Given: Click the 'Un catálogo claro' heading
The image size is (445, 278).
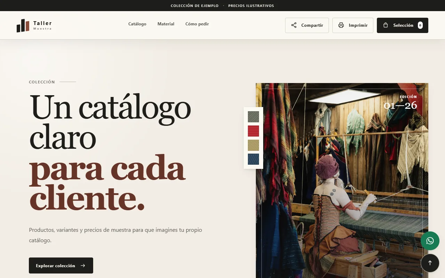Looking at the screenshot, I should click(x=110, y=121).
